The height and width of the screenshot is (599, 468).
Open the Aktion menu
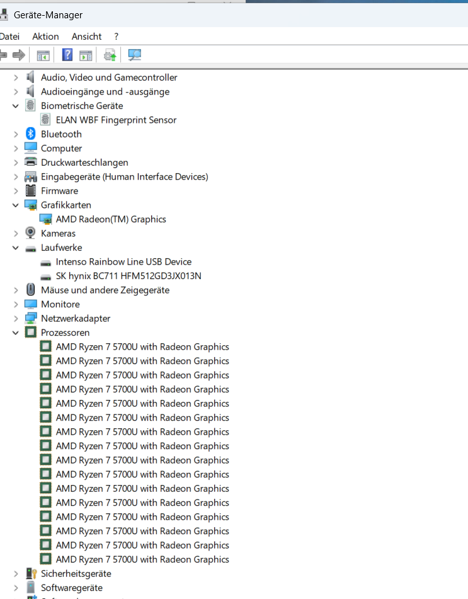(x=45, y=37)
